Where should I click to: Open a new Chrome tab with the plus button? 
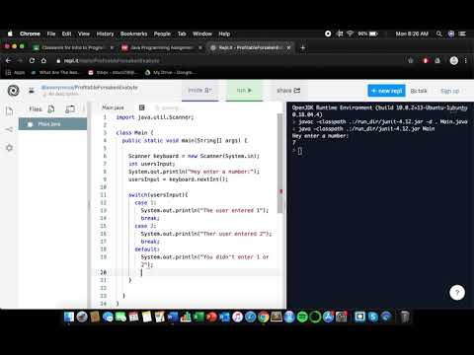point(303,47)
